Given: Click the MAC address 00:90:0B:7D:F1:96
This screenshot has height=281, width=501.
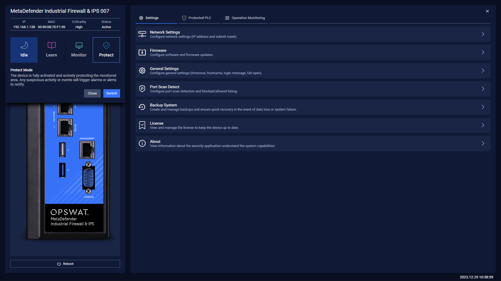Looking at the screenshot, I should 51,27.
